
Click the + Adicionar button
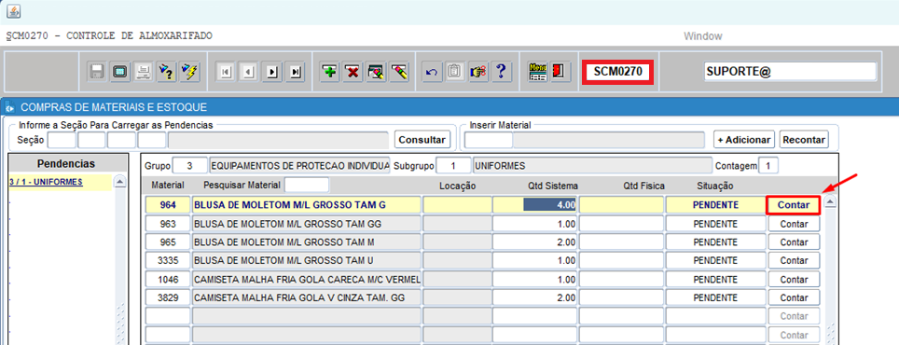point(744,139)
